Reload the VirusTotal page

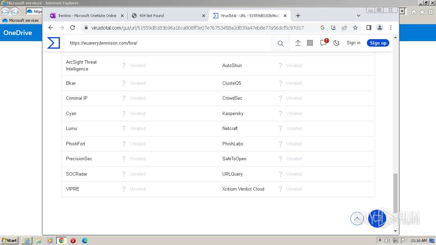(73, 28)
